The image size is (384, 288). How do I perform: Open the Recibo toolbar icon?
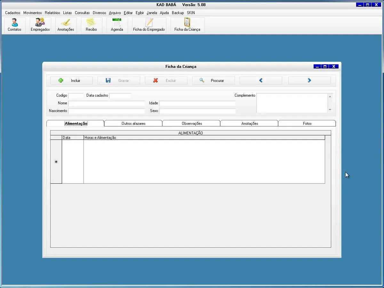tap(91, 25)
